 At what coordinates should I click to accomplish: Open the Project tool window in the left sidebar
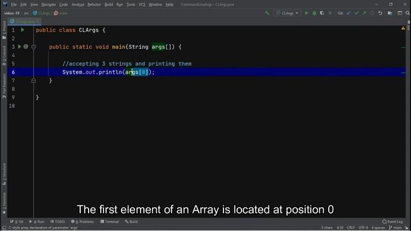(4, 30)
